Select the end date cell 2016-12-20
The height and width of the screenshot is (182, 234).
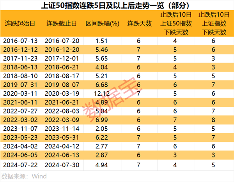click(x=62, y=49)
